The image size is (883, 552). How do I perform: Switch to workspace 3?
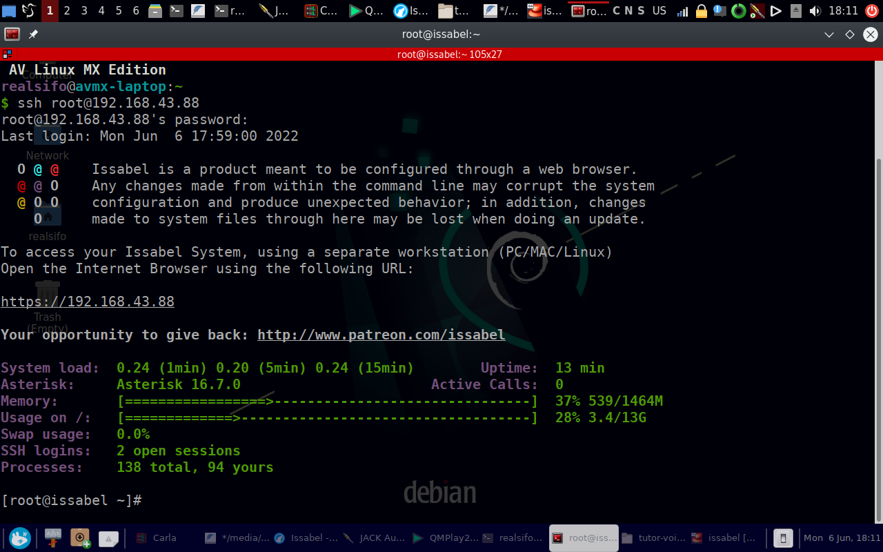[x=84, y=10]
